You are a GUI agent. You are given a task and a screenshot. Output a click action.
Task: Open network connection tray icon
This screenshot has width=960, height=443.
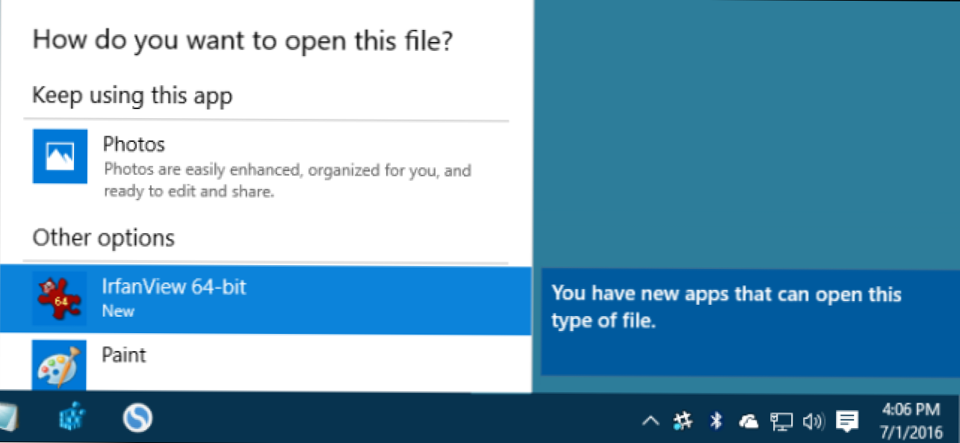click(x=781, y=421)
